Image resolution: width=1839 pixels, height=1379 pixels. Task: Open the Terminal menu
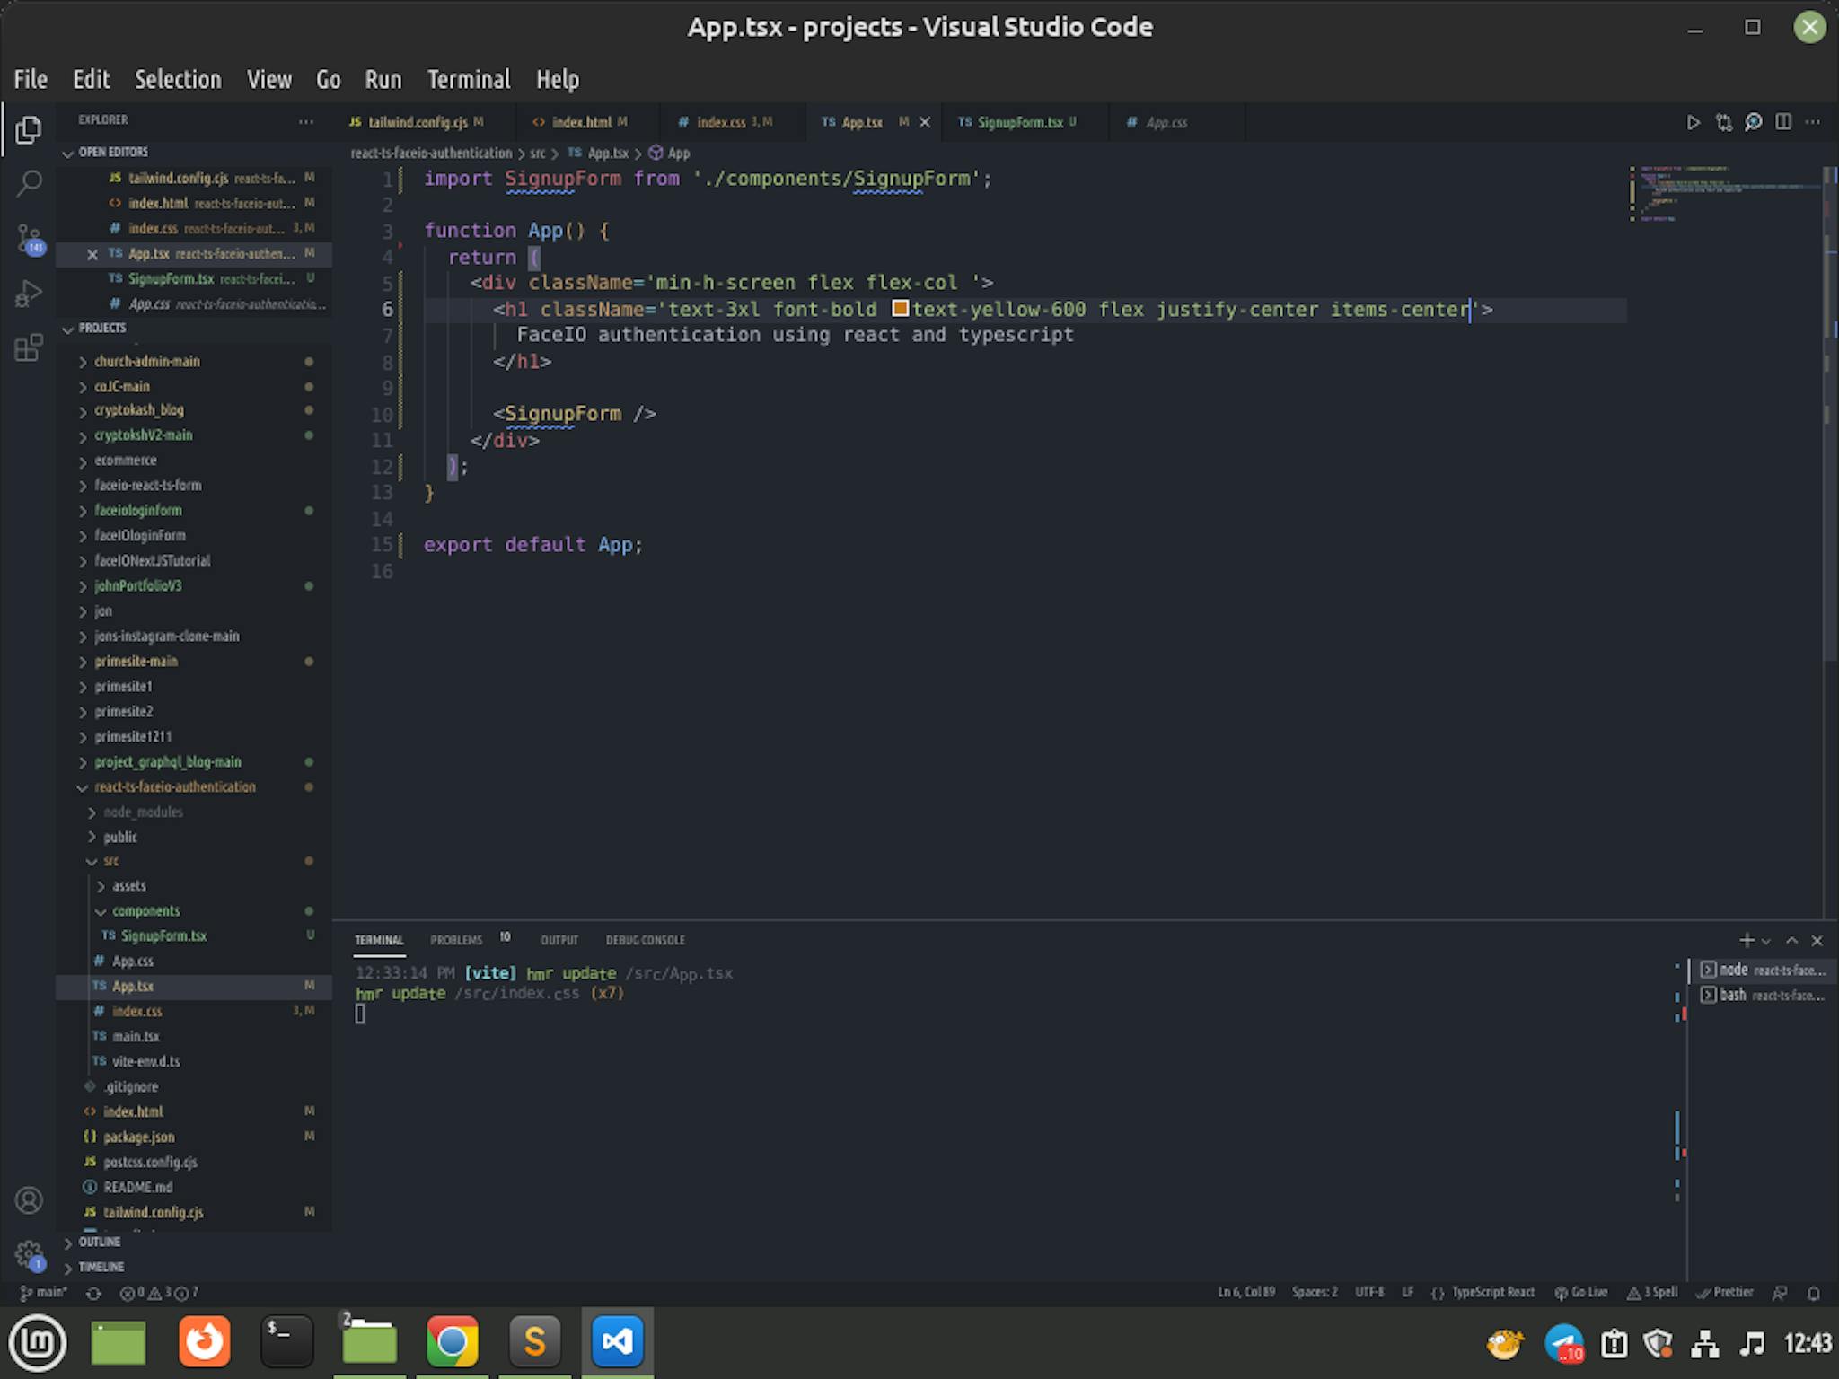pos(468,79)
